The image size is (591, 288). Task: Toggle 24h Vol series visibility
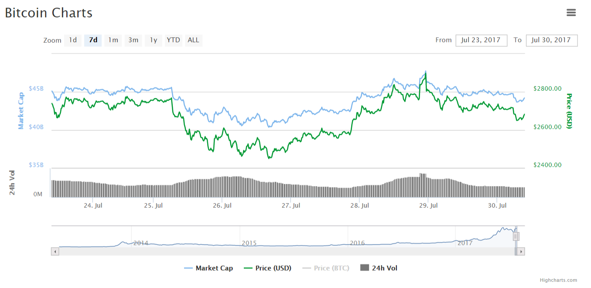[379, 268]
